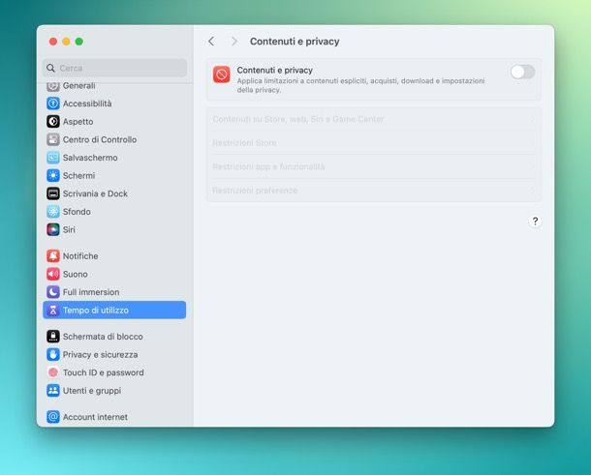Minimize the window with yellow button
591x475 pixels.
(66, 42)
